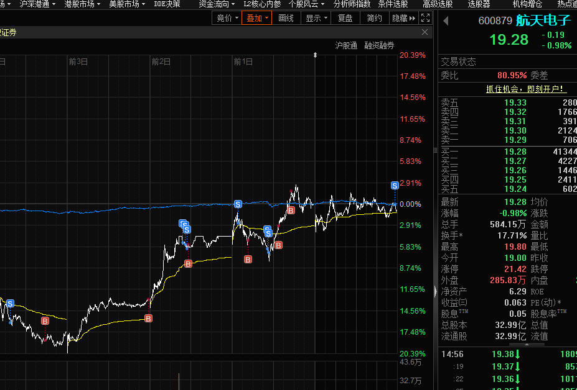Image resolution: width=577 pixels, height=390 pixels.
Task: Click the S sell marker at the chart's right edge
Action: coord(395,186)
